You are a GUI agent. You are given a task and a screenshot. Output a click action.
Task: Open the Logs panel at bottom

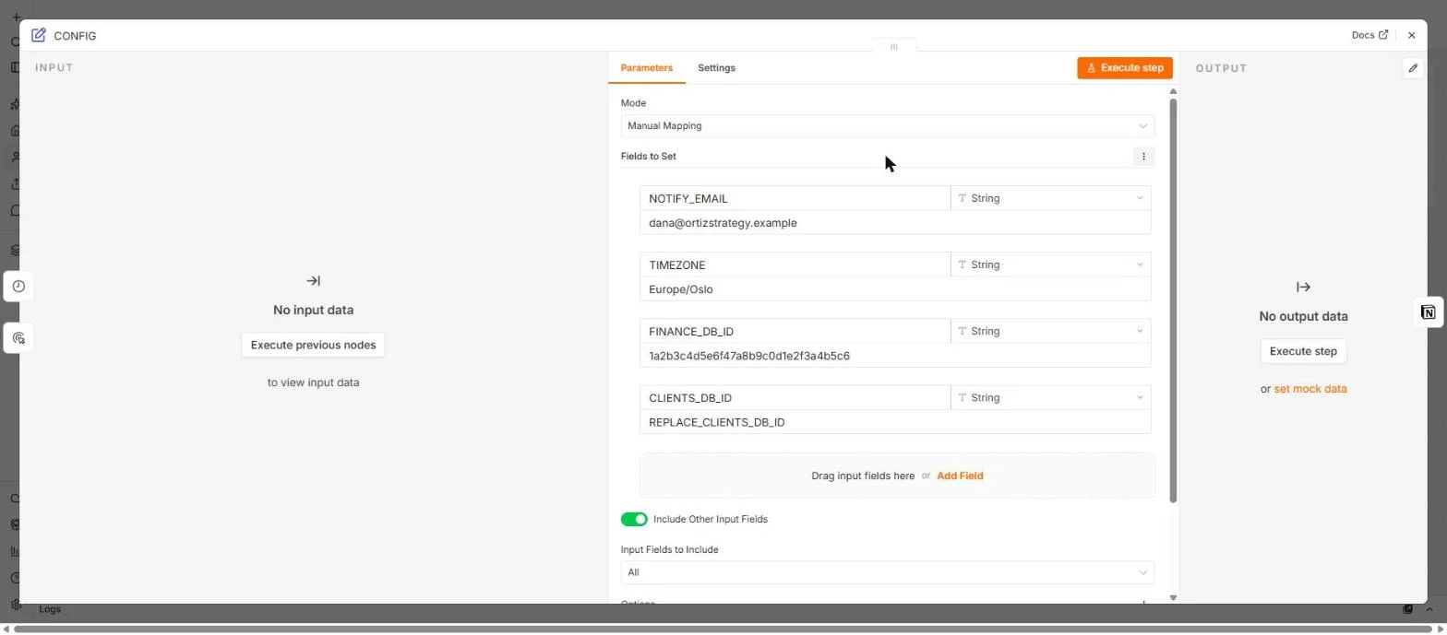(x=50, y=609)
